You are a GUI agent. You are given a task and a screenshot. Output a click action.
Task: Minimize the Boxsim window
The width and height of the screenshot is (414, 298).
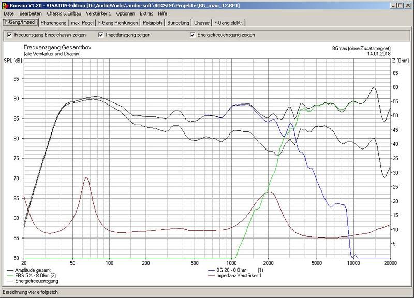coord(394,5)
